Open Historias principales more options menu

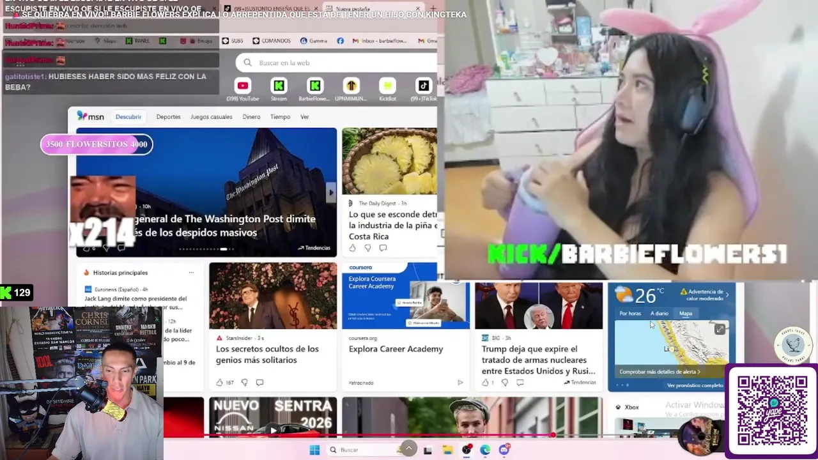point(191,273)
